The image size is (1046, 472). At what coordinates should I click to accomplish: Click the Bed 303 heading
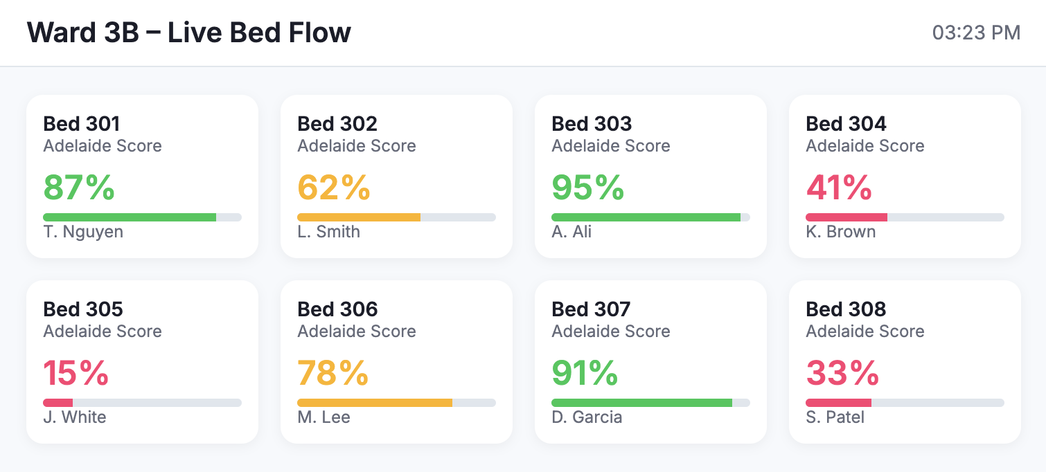coord(592,124)
